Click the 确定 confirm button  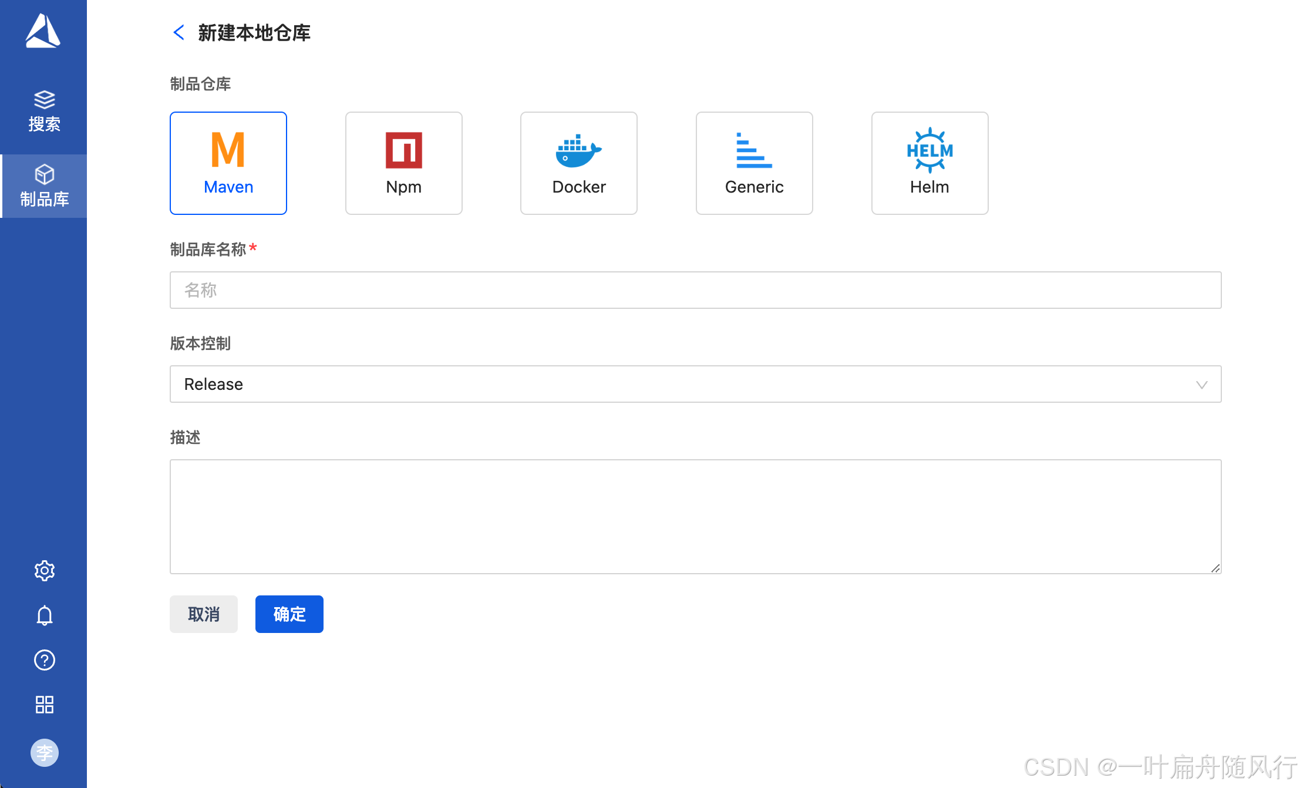coord(289,614)
